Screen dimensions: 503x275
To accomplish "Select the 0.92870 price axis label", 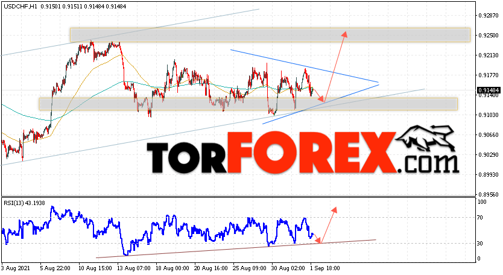I will click(x=489, y=16).
